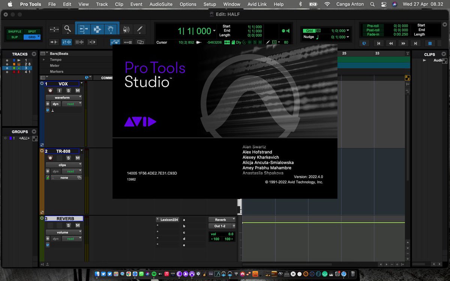450x281 pixels.
Task: Open the CLIPS list popup menu
Action: point(443,54)
